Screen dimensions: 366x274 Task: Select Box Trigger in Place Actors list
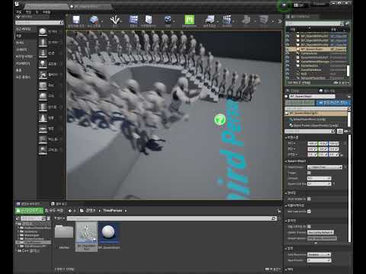[50, 139]
